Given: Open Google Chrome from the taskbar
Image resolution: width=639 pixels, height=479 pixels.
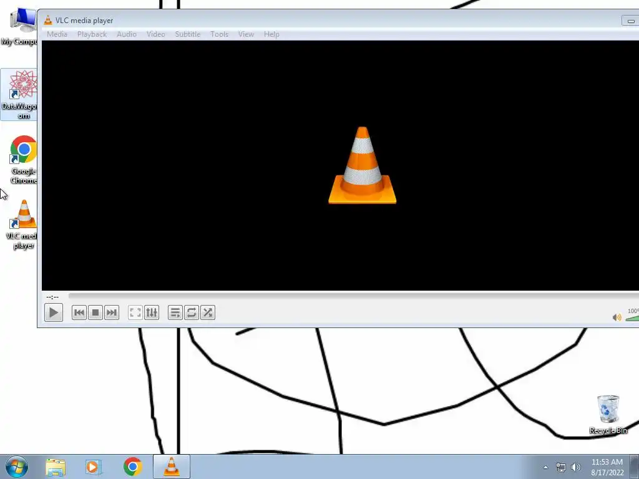Looking at the screenshot, I should pos(132,467).
